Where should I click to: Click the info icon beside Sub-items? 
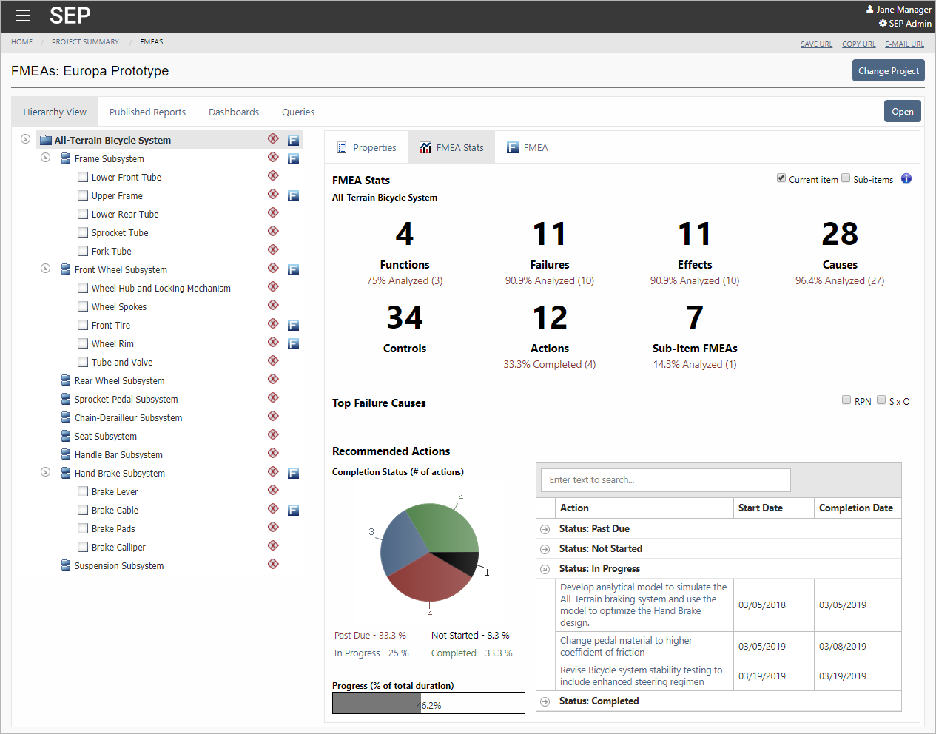pos(906,178)
